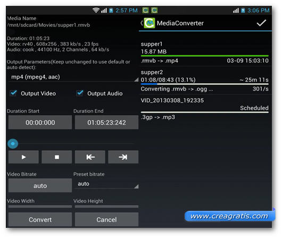Tap the Scheduled status label
The image size is (282, 238).
[254, 108]
